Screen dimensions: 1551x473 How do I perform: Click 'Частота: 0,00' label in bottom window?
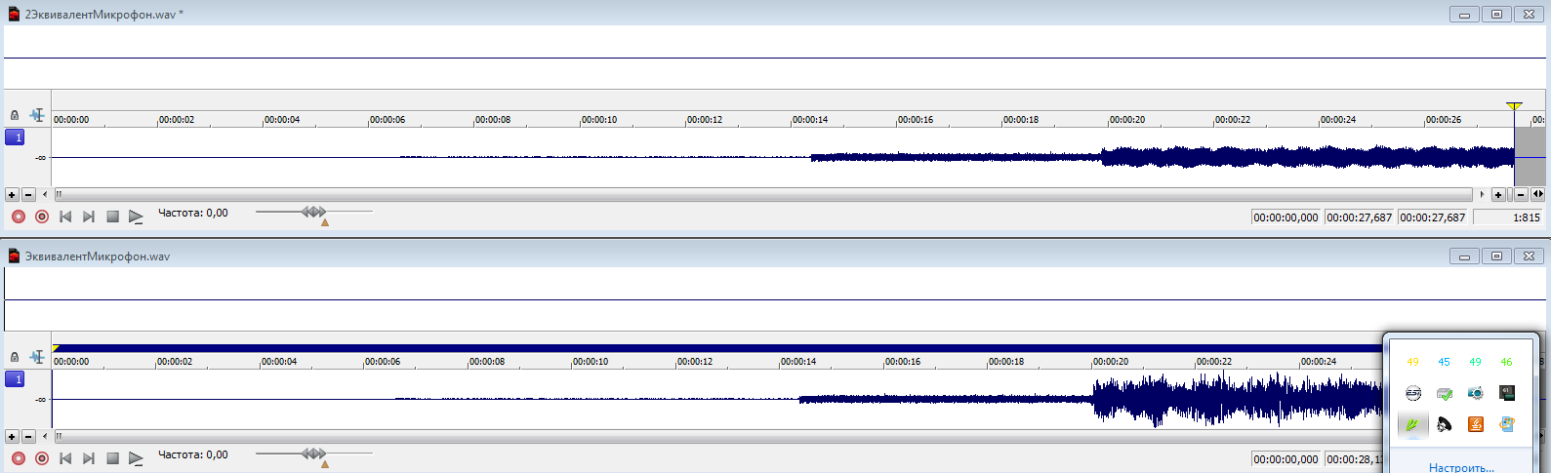193,454
